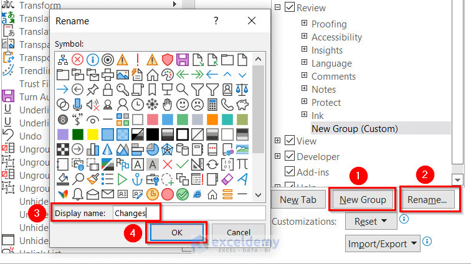471x264 pixels.
Task: Uncheck the View tab checkbox
Action: (290, 140)
